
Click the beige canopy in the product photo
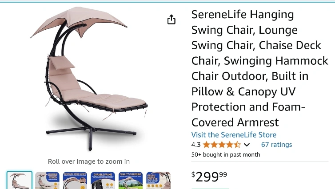tap(78, 21)
